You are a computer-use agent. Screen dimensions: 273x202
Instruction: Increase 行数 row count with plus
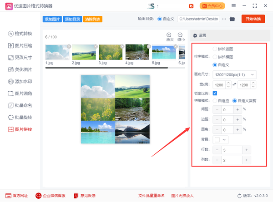pyautogui.click(x=247, y=150)
